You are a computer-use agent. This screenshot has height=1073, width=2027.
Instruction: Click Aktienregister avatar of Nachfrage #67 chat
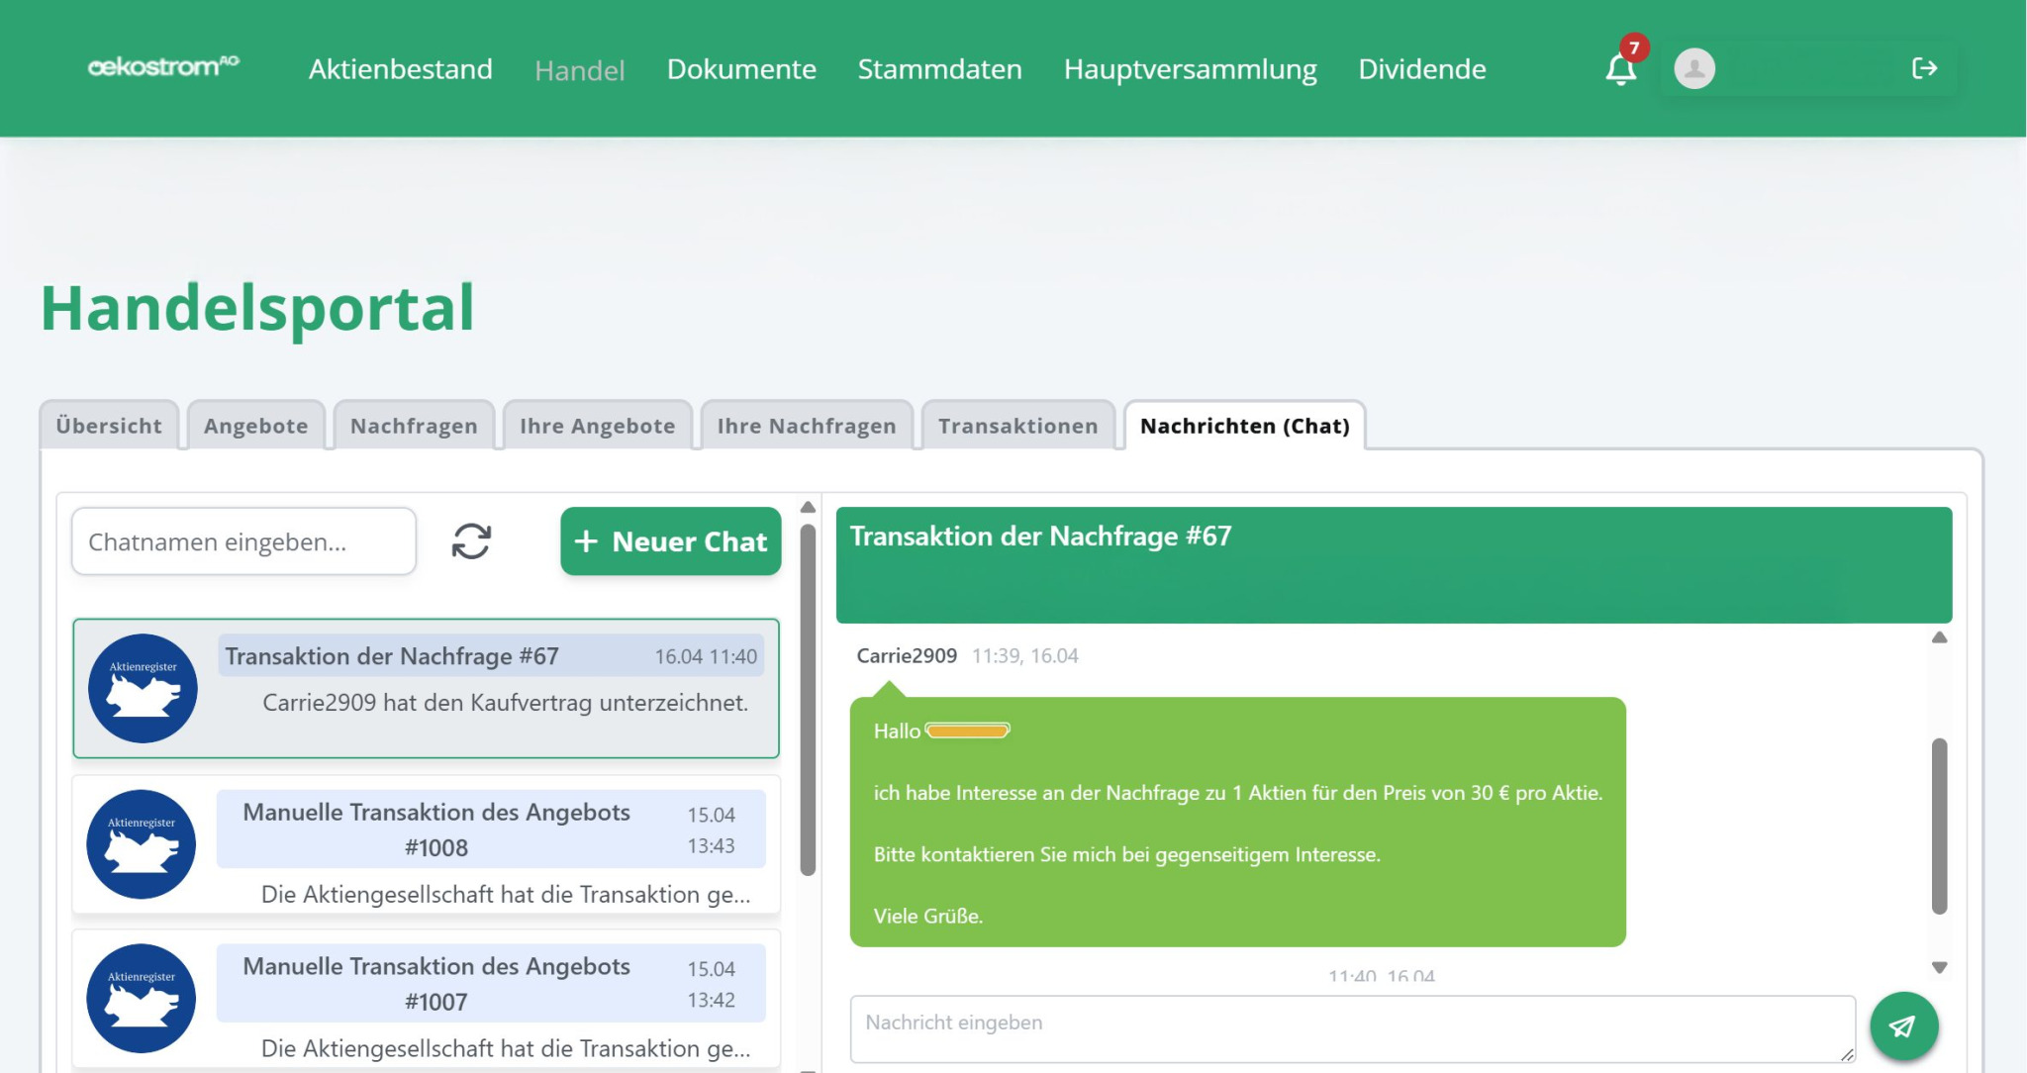[x=143, y=689]
